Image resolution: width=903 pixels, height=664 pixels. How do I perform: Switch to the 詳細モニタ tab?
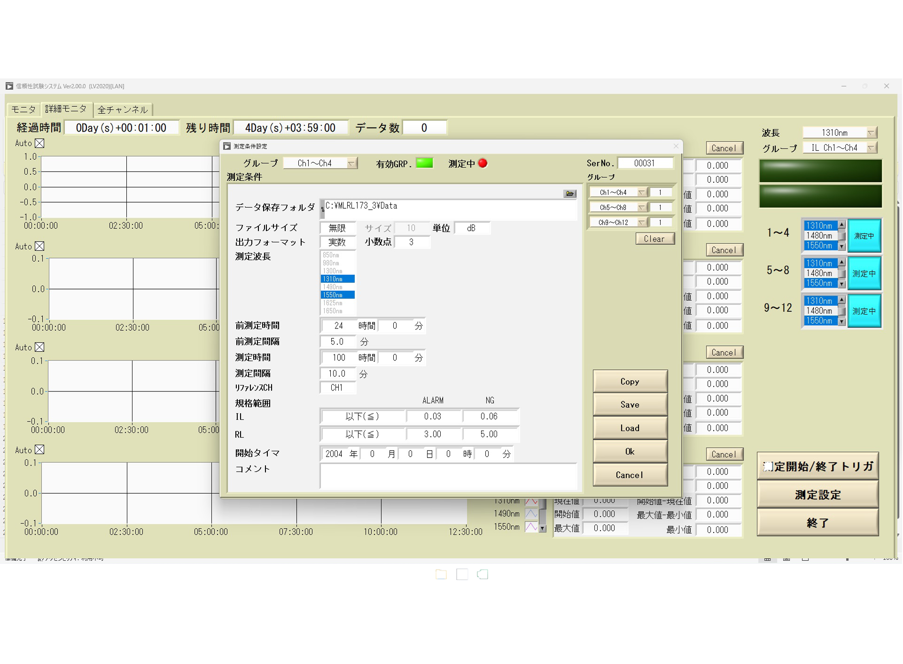click(x=66, y=109)
